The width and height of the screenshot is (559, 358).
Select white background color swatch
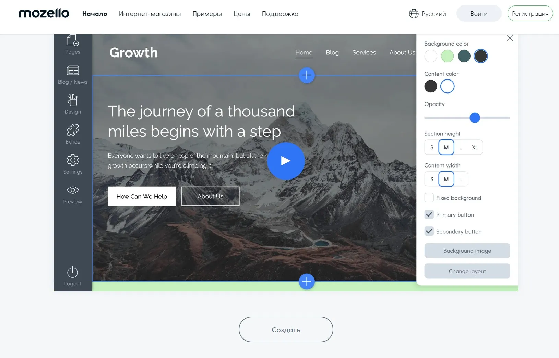[x=431, y=56]
